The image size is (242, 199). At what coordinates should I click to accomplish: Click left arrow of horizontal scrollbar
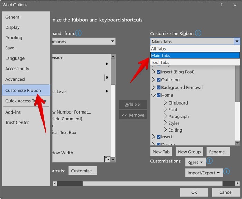pos(55,183)
